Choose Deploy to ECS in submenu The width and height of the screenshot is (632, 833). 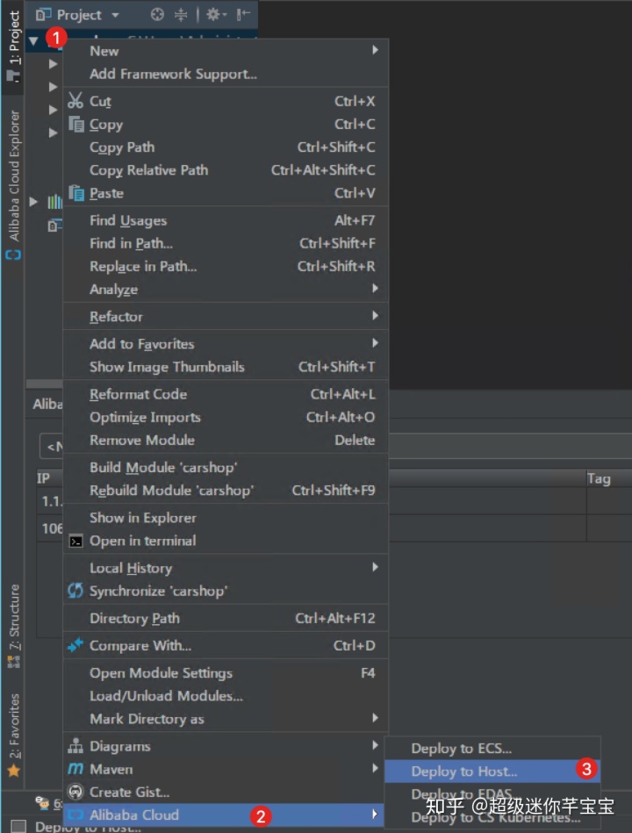pyautogui.click(x=492, y=749)
